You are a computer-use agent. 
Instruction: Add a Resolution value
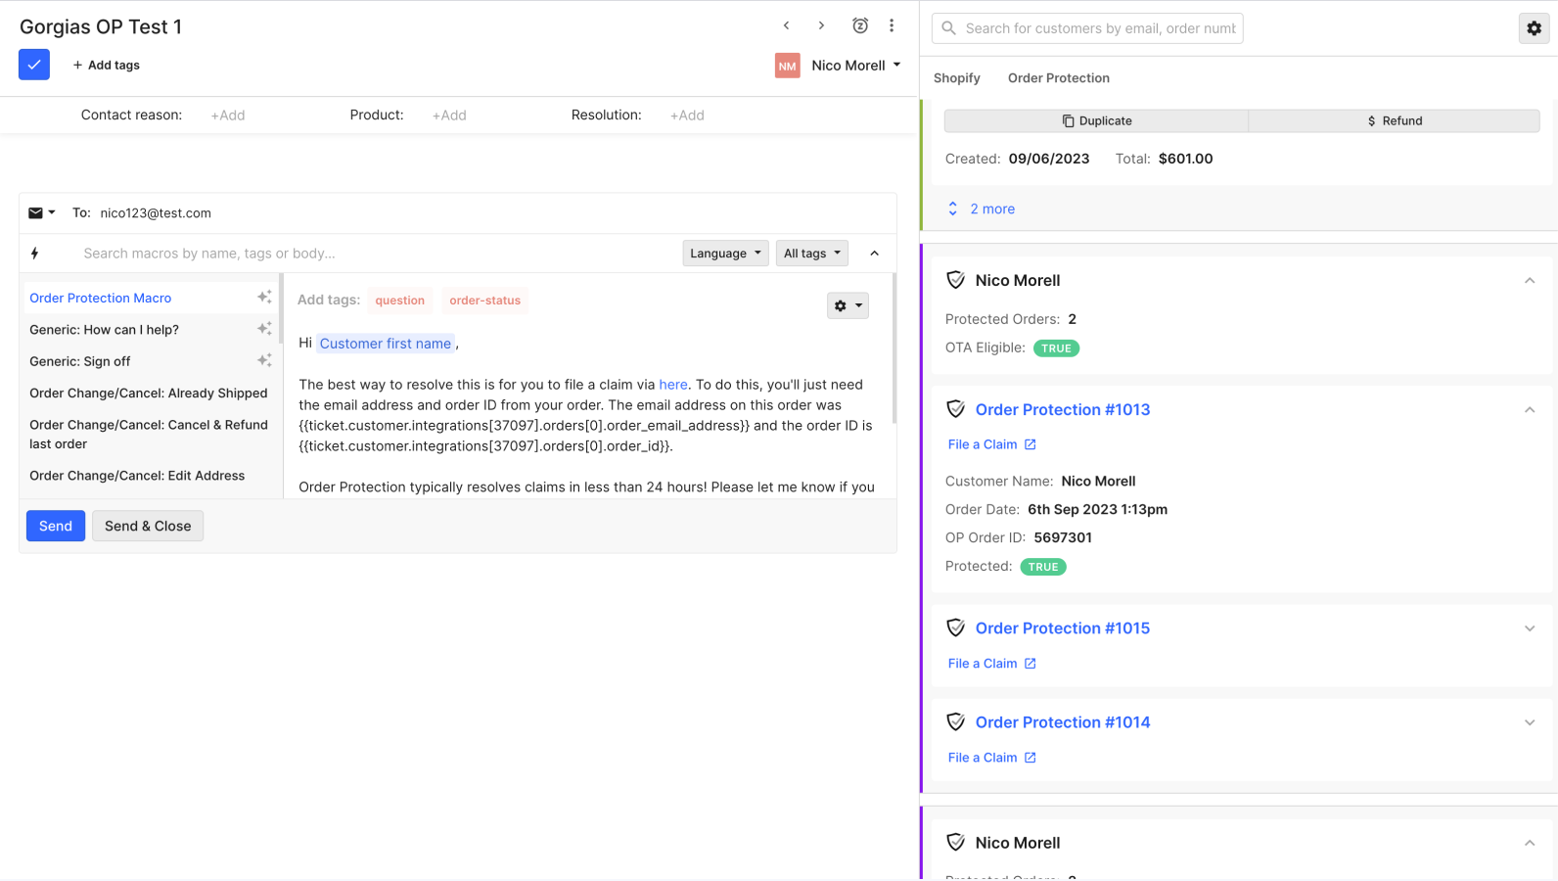pyautogui.click(x=687, y=116)
